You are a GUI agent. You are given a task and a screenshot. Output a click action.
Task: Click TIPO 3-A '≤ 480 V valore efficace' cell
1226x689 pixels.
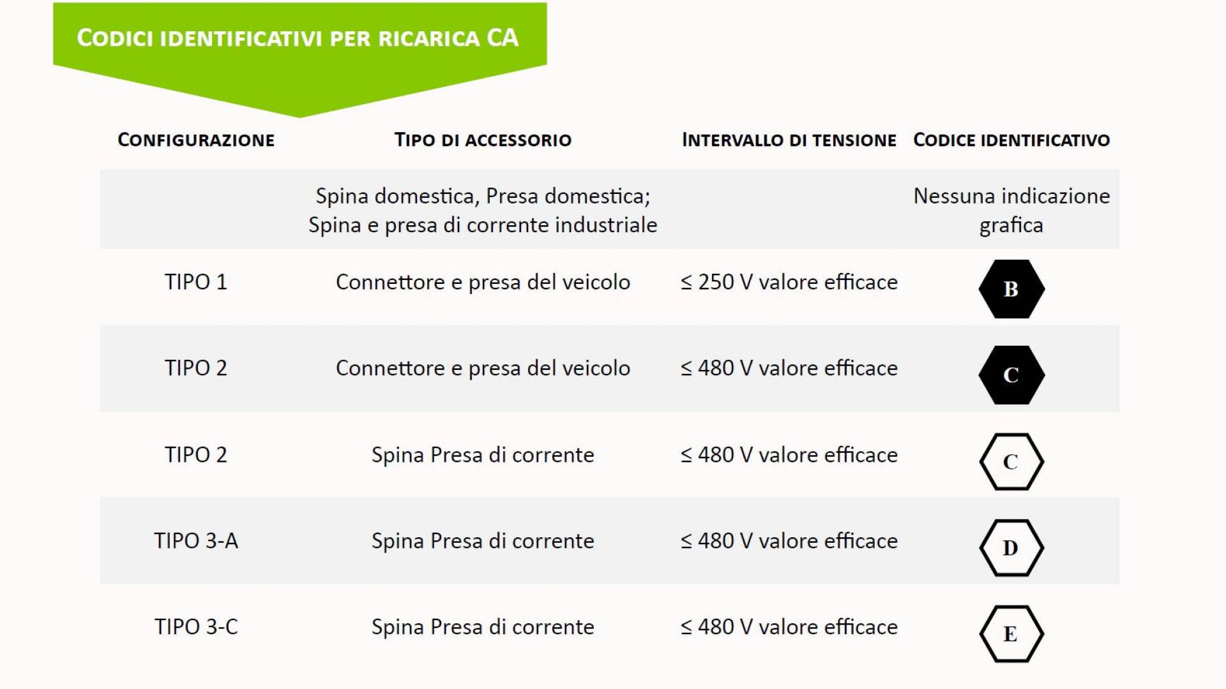click(x=789, y=541)
